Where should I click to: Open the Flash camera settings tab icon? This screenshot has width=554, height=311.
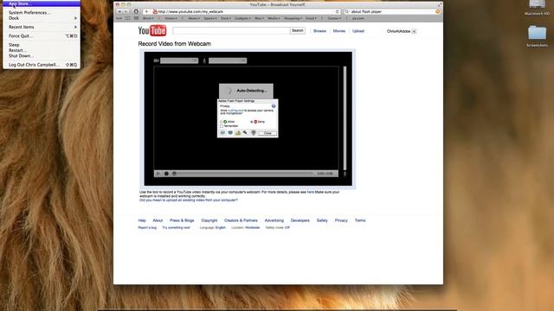click(x=254, y=133)
